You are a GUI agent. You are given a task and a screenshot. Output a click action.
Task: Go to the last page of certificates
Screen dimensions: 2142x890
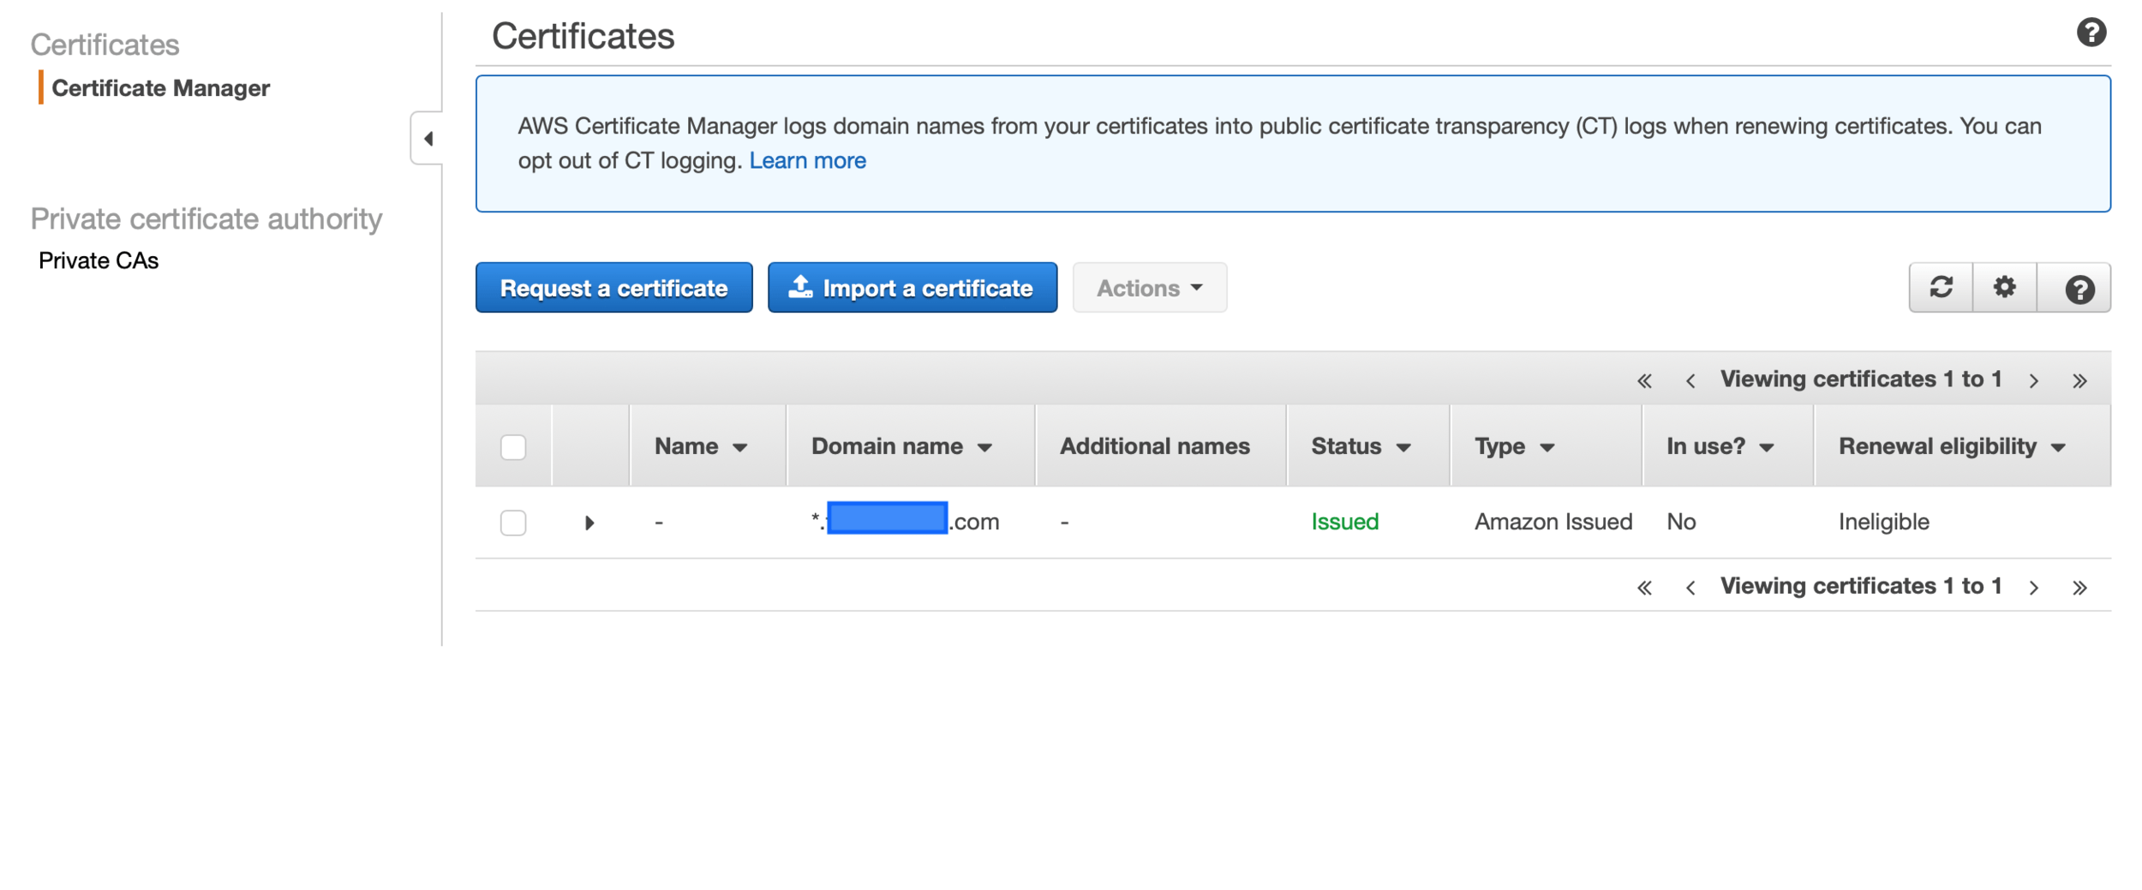tap(2080, 379)
